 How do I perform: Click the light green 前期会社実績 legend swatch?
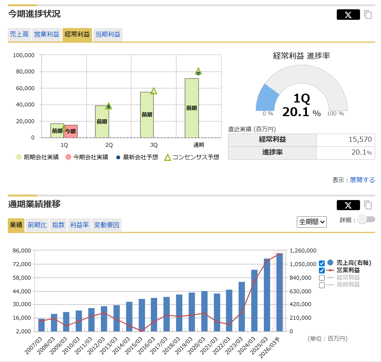(x=19, y=157)
